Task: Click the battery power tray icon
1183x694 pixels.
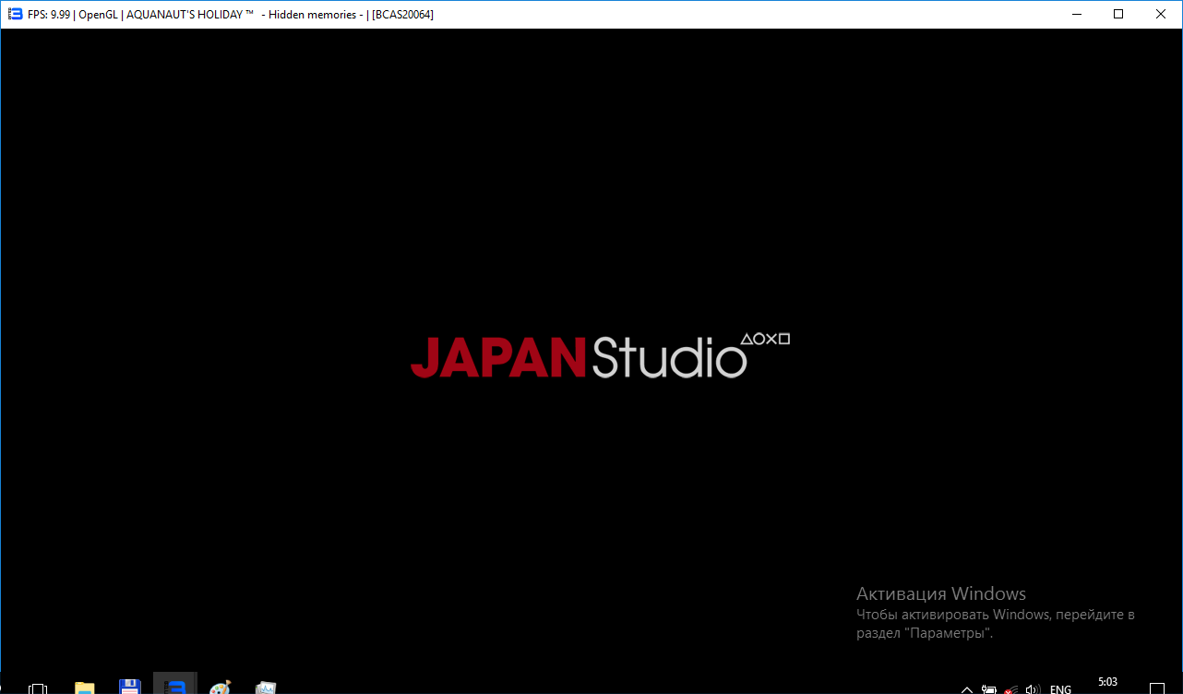Action: coord(988,688)
